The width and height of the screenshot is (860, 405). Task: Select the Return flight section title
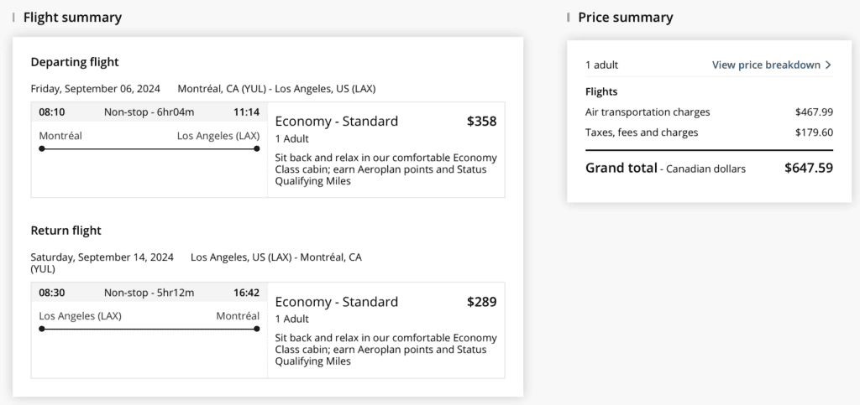coord(66,231)
